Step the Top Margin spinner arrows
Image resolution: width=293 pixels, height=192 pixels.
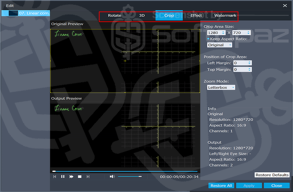(249, 69)
